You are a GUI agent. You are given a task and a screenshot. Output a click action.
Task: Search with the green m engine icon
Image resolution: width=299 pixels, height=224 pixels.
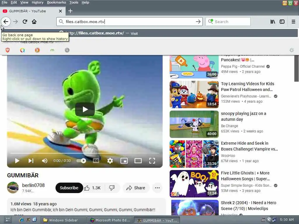pos(52,50)
